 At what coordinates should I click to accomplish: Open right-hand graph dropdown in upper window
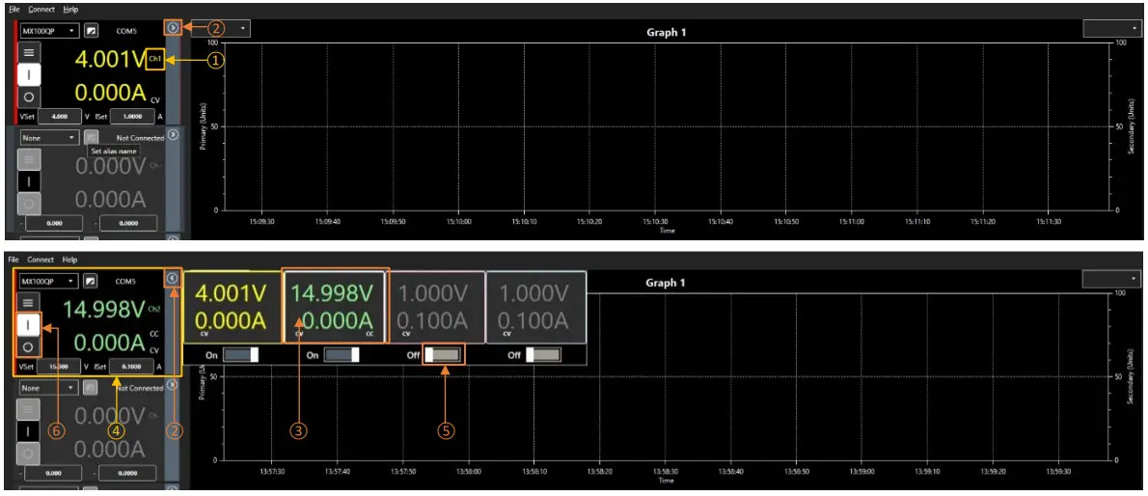click(x=1110, y=29)
